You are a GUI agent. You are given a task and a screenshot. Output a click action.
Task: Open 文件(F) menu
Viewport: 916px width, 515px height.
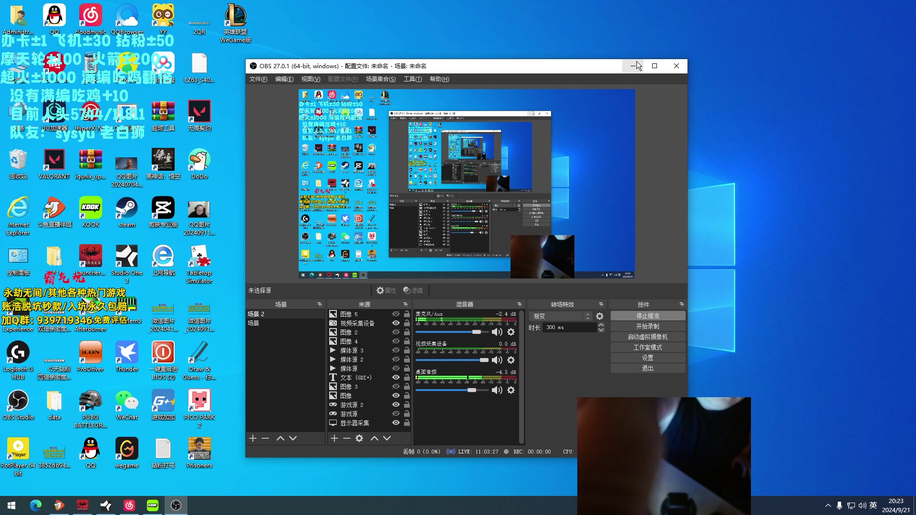[258, 79]
